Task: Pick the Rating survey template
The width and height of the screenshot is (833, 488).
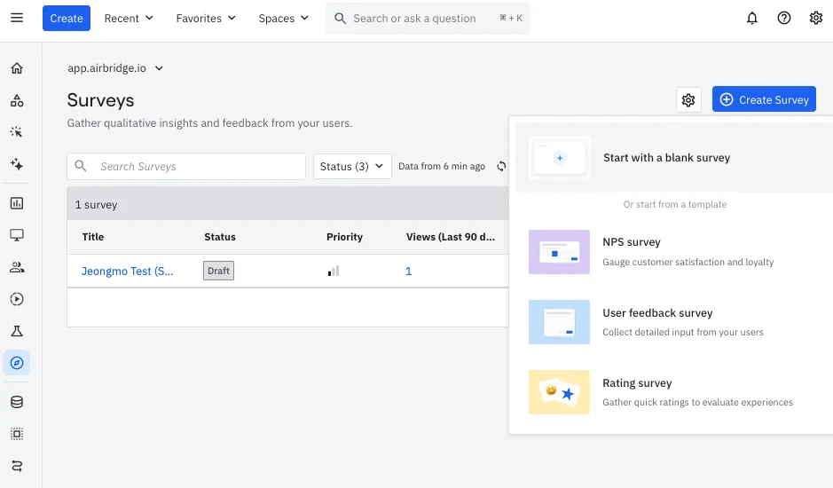Action: pos(673,392)
